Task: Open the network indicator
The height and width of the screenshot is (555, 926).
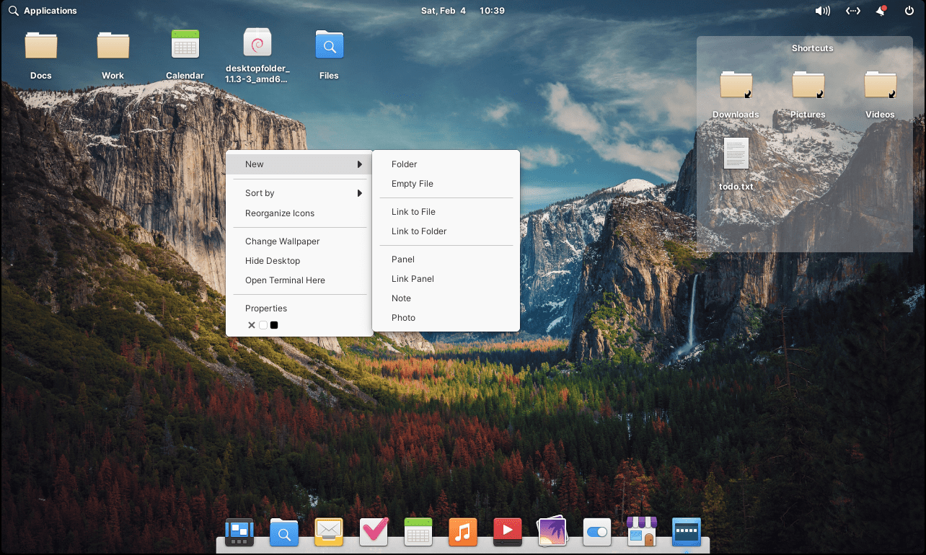Action: (853, 11)
